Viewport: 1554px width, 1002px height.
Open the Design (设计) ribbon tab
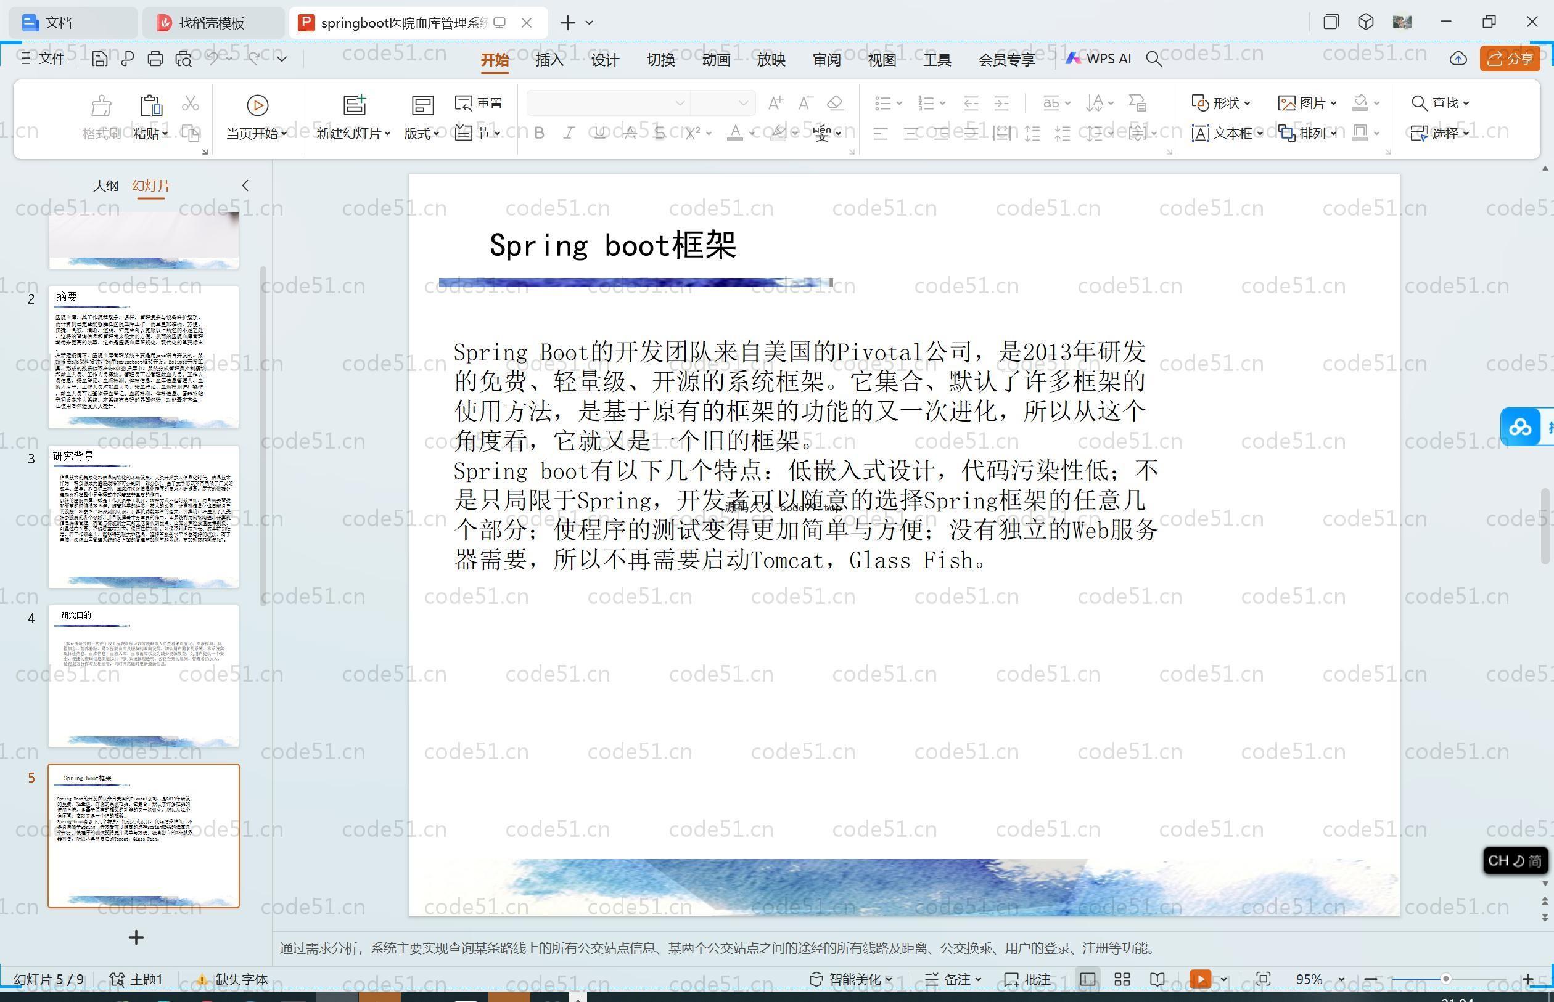coord(605,60)
